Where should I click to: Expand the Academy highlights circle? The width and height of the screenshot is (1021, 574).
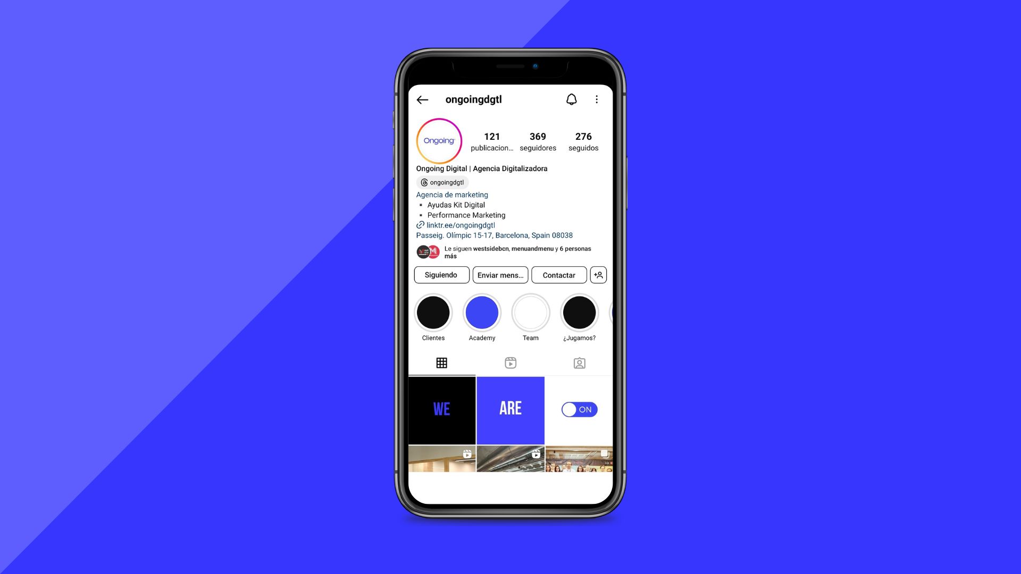[482, 312]
